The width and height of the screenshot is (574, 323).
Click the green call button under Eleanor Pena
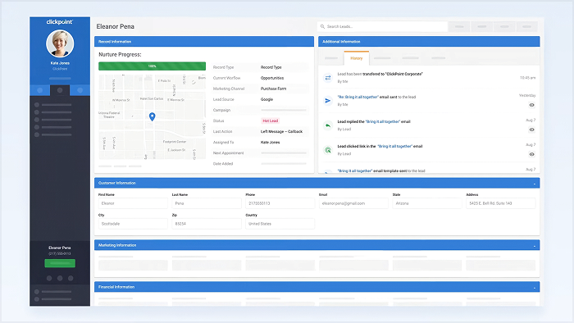pyautogui.click(x=60, y=263)
